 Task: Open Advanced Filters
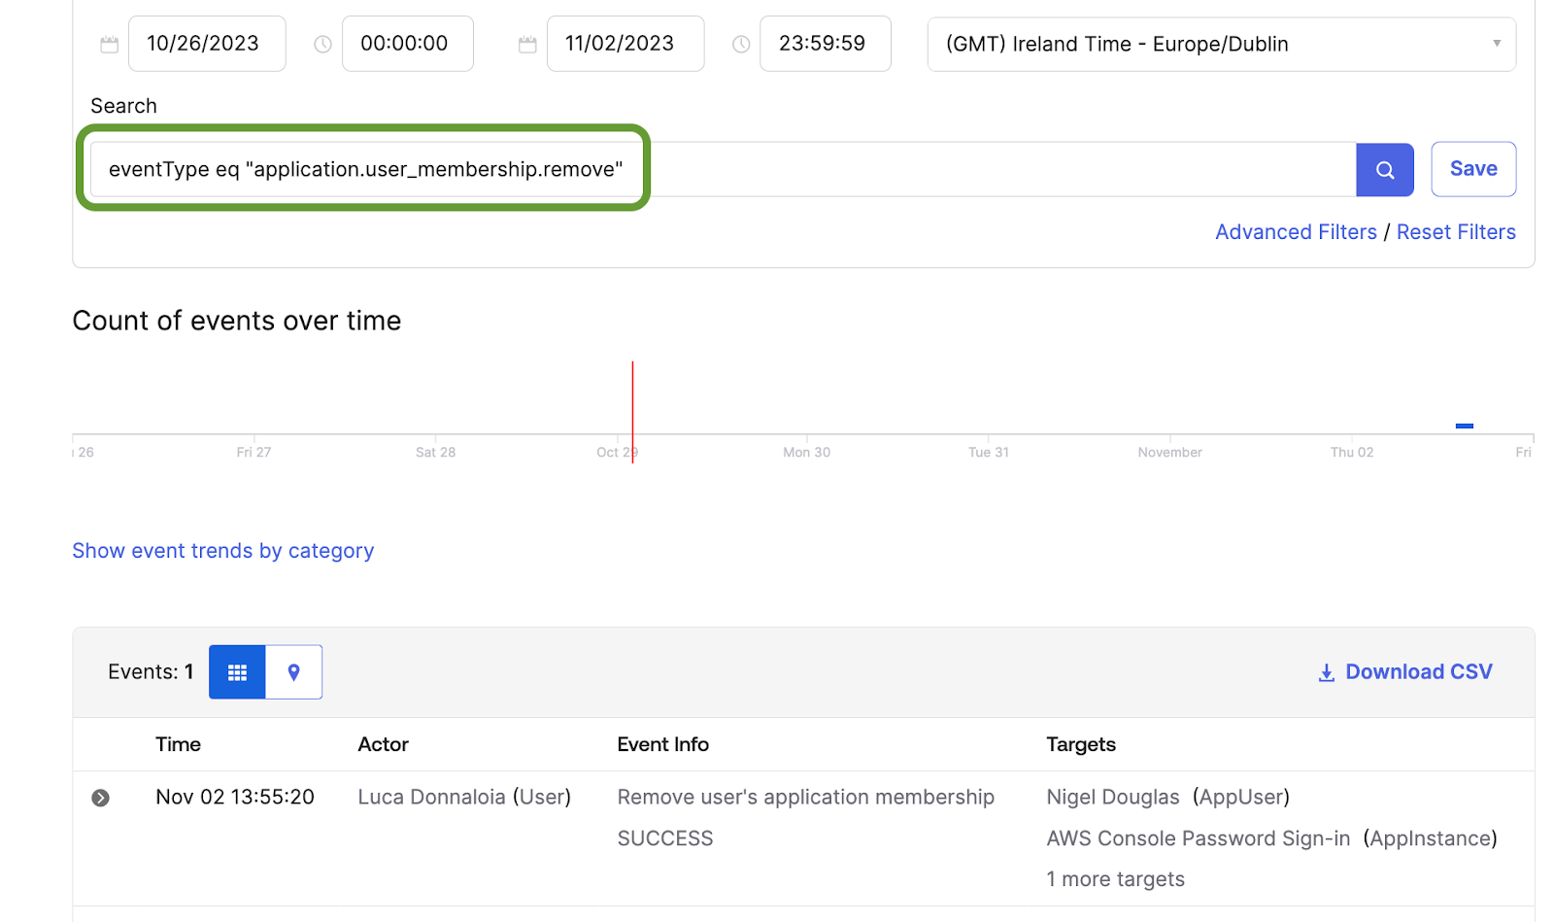(x=1296, y=232)
